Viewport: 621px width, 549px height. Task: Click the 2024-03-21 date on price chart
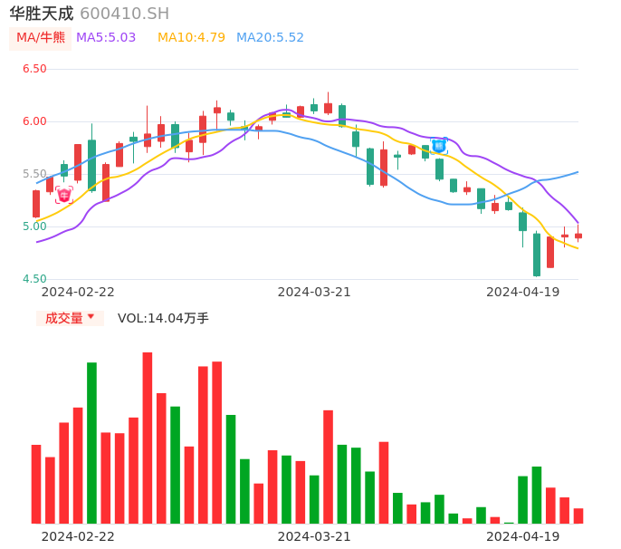tap(314, 292)
